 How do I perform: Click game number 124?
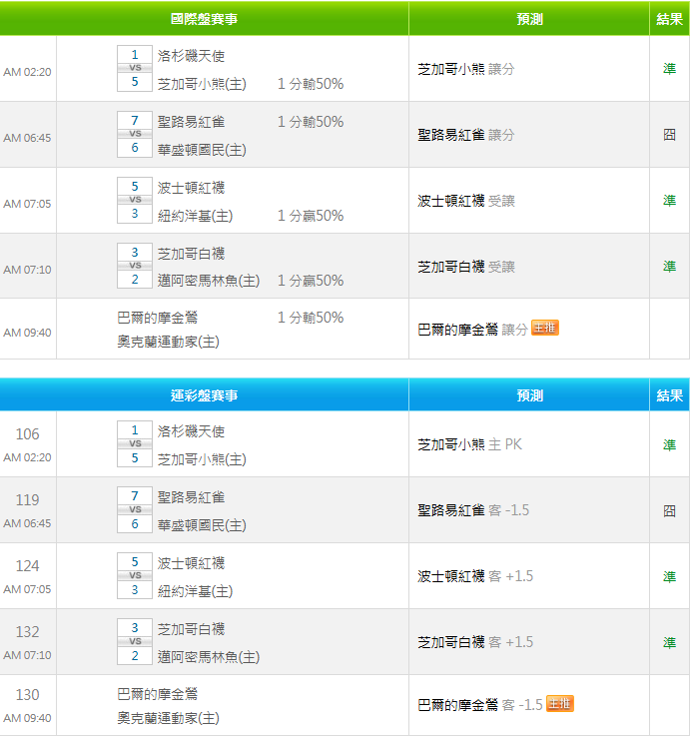27,565
